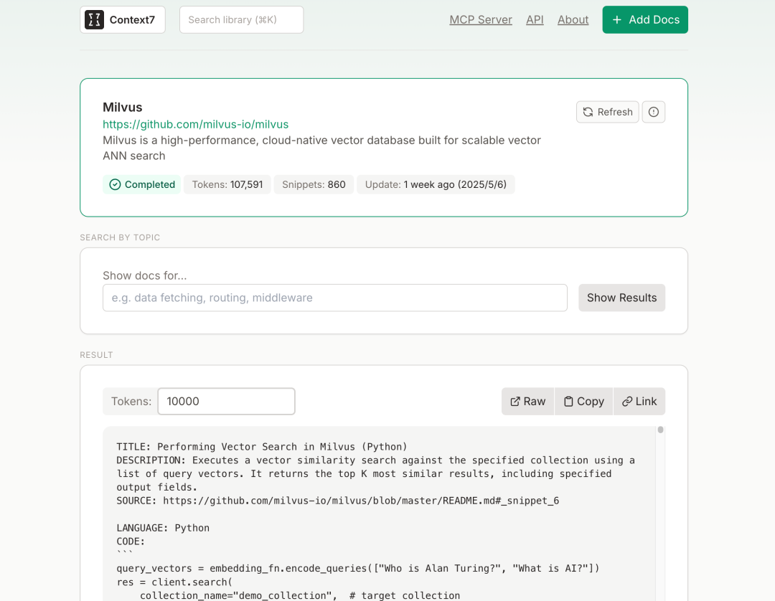The image size is (775, 601).
Task: Click the info circle icon beside Refresh
Action: click(653, 112)
